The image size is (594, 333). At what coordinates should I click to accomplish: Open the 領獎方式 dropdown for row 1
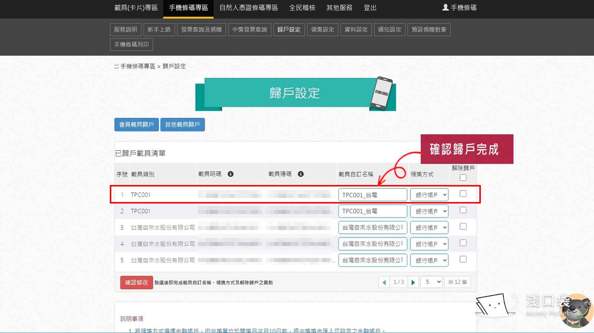(429, 194)
